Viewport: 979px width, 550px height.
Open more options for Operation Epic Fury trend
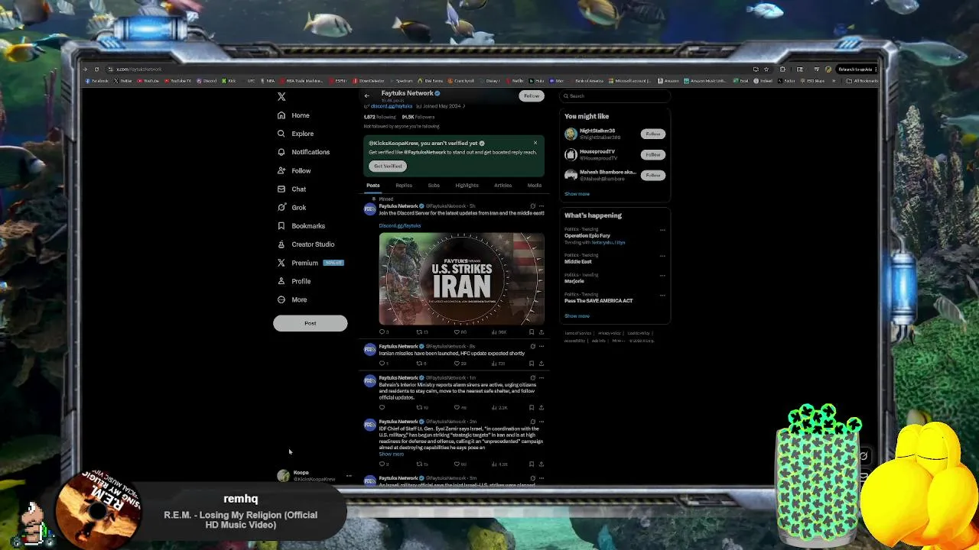tap(662, 230)
